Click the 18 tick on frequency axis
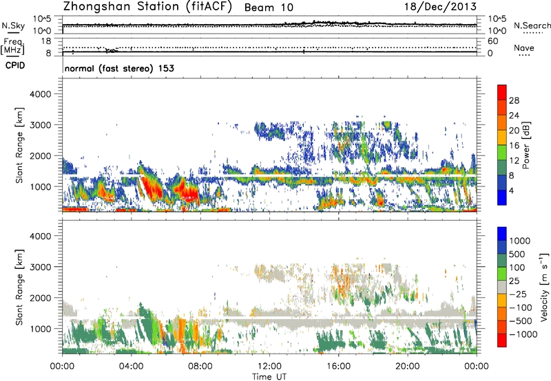This screenshot has height=381, width=551. 45,41
